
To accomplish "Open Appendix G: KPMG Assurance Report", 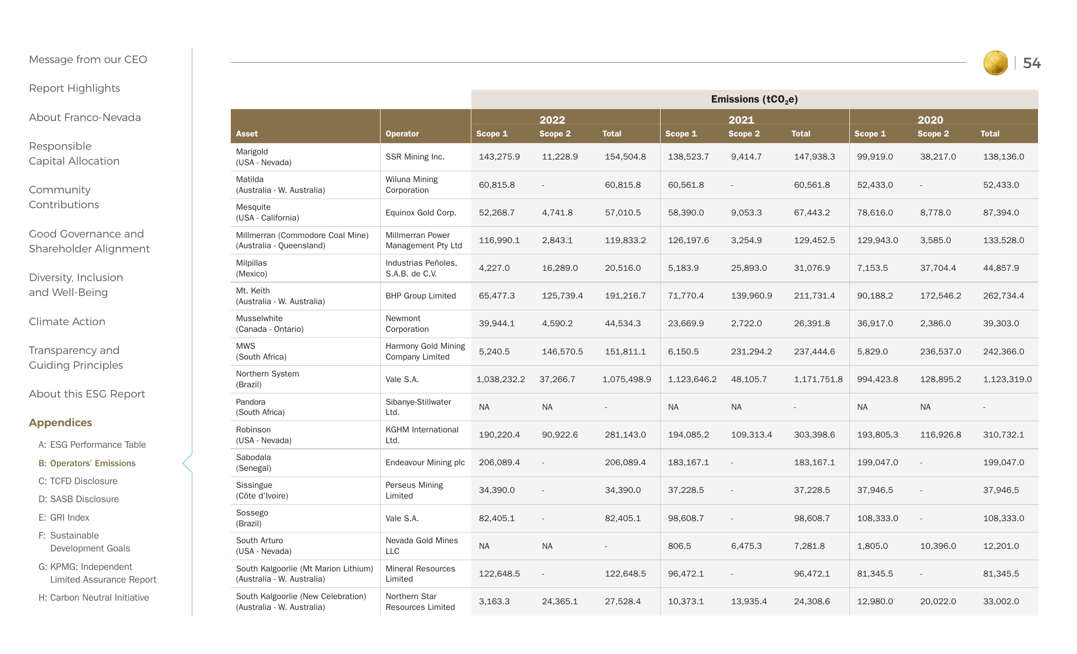I will pyautogui.click(x=97, y=573).
